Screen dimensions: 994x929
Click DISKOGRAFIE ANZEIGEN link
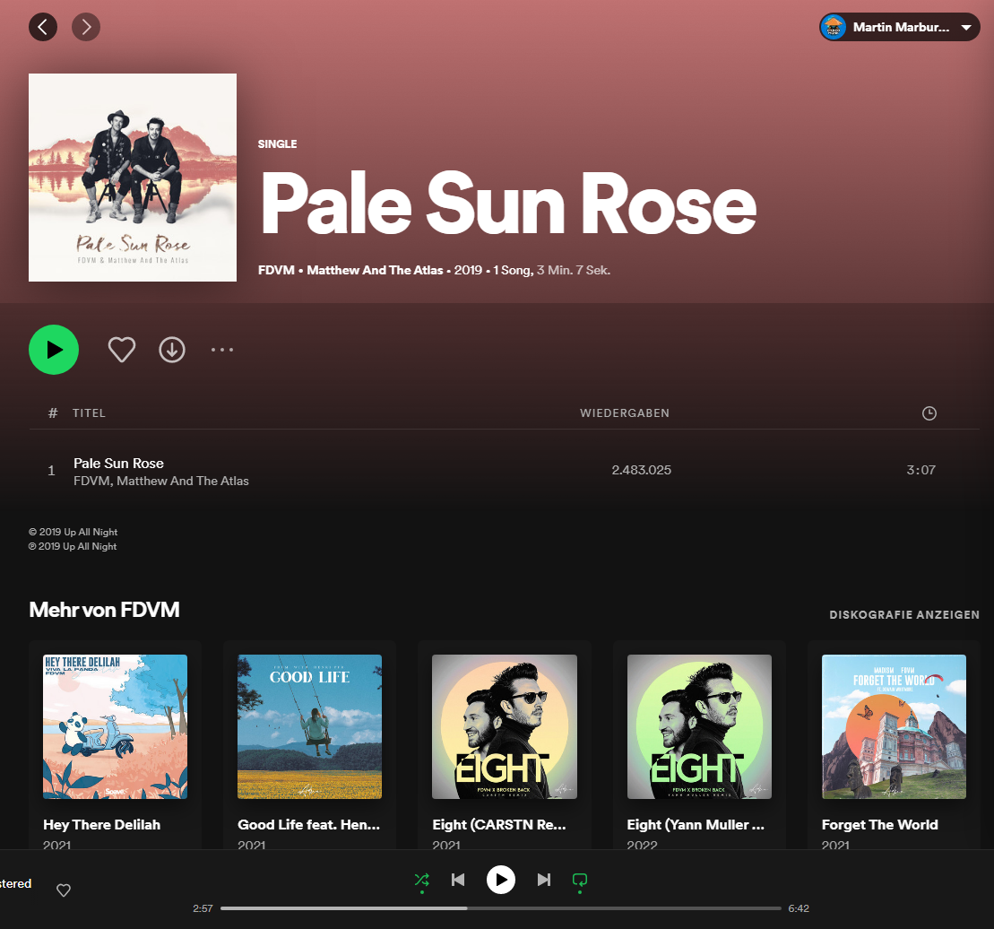904,614
